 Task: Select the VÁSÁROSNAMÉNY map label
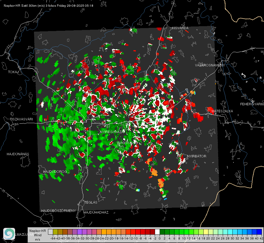coord(210,65)
